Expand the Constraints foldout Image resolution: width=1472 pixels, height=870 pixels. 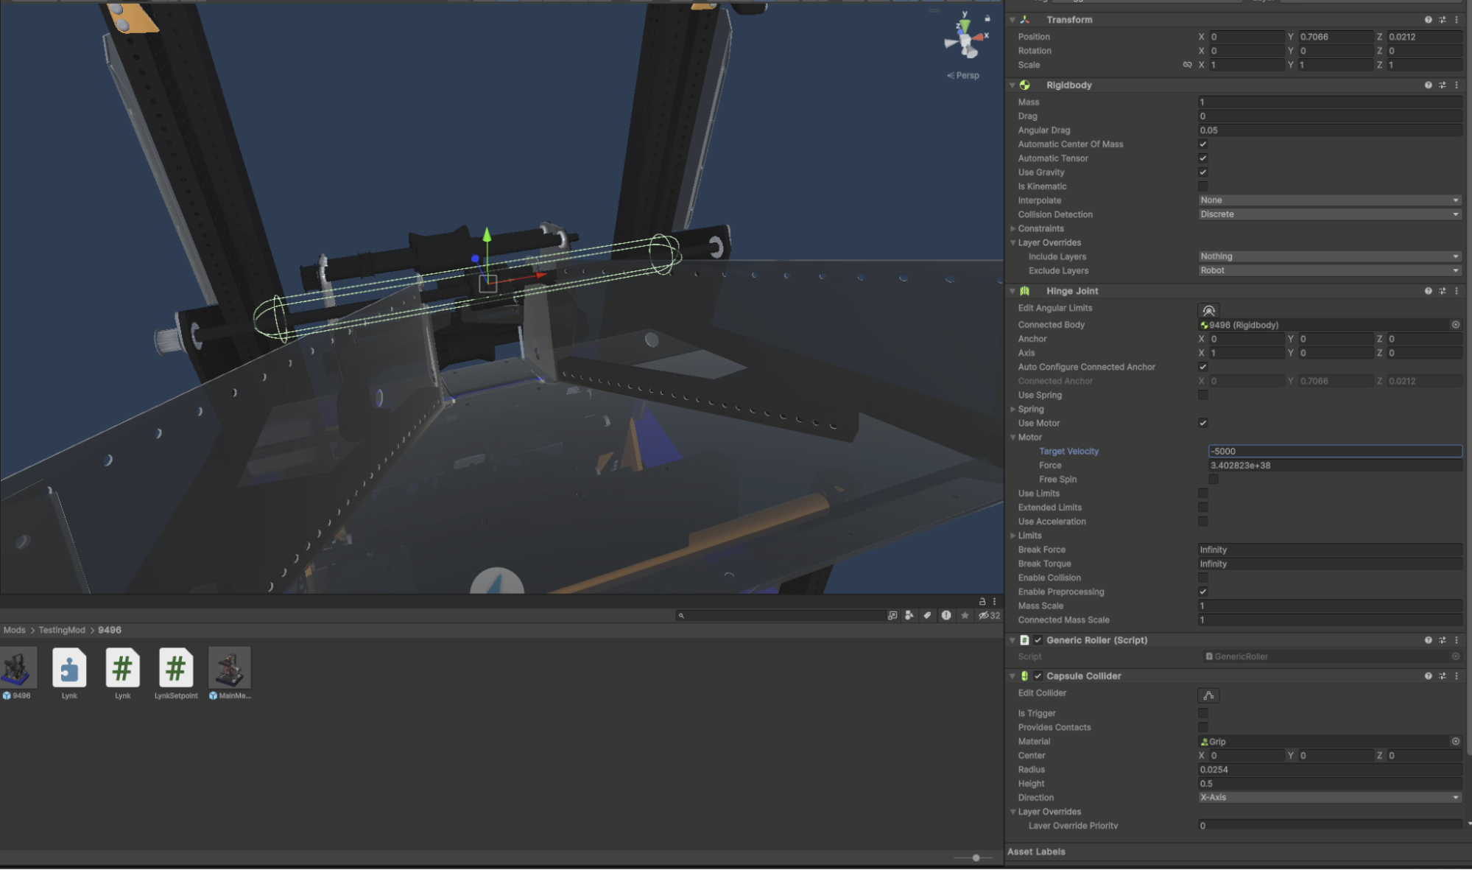1013,228
